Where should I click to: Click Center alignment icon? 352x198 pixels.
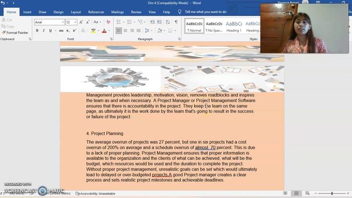click(x=125, y=31)
